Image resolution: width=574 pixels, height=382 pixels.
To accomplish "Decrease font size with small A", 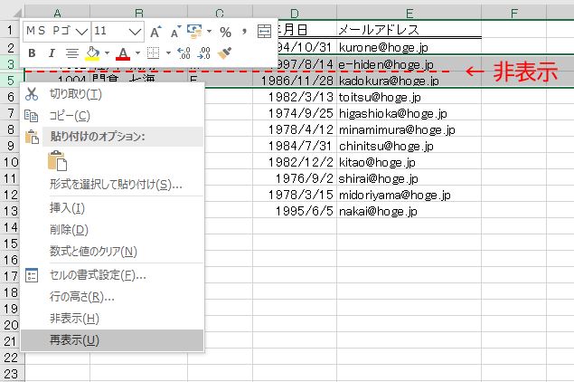I will pyautogui.click(x=175, y=32).
